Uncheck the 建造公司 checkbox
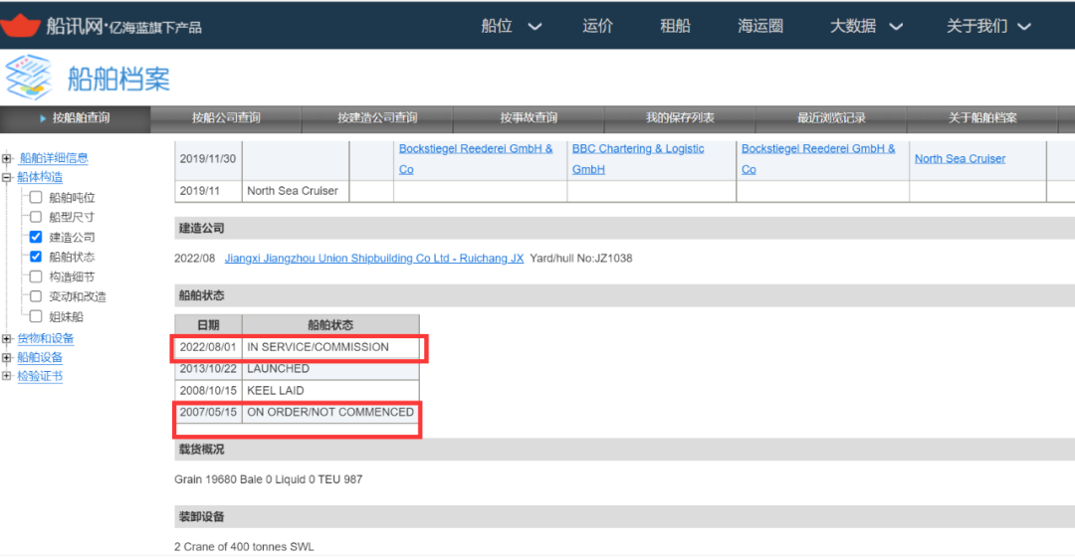 coord(36,237)
